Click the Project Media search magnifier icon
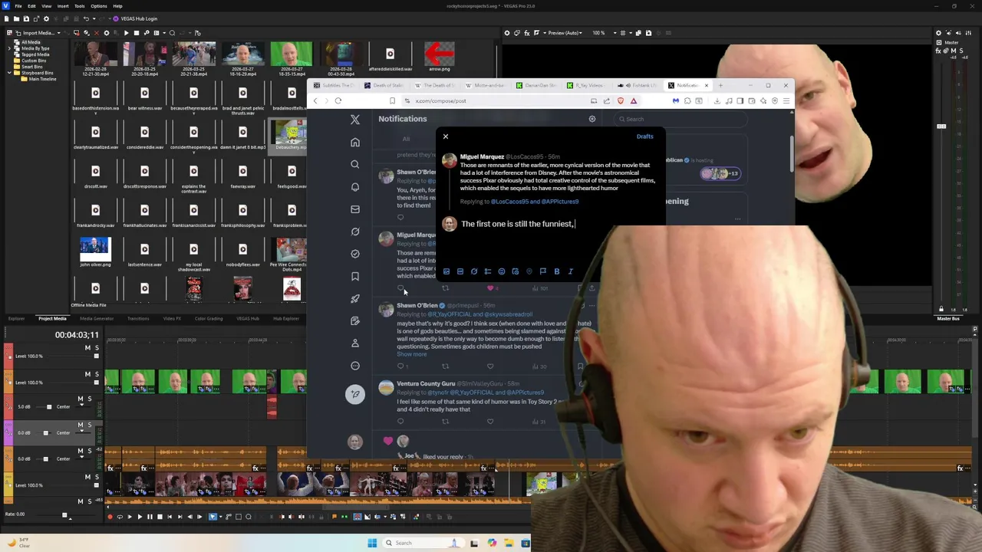The height and width of the screenshot is (552, 982). point(172,33)
